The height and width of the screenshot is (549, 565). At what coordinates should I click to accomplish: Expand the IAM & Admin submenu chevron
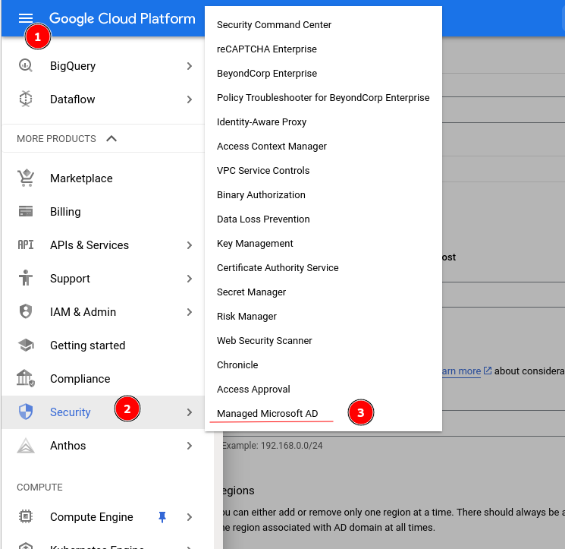[x=190, y=312]
